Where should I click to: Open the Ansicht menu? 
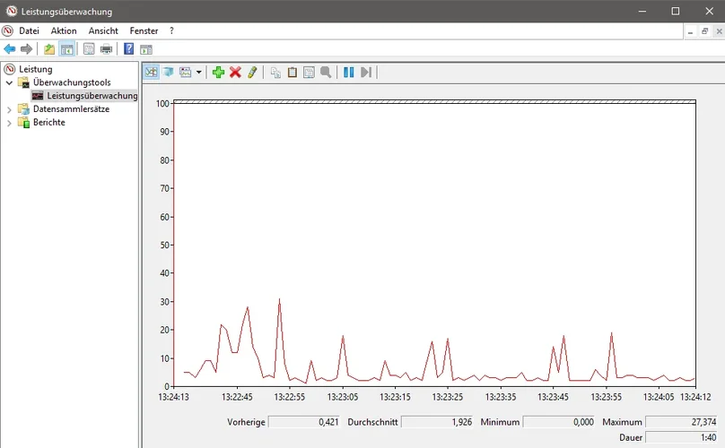pos(103,30)
